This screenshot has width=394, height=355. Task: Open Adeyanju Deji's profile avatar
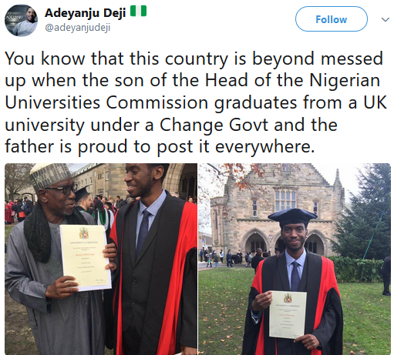point(21,20)
